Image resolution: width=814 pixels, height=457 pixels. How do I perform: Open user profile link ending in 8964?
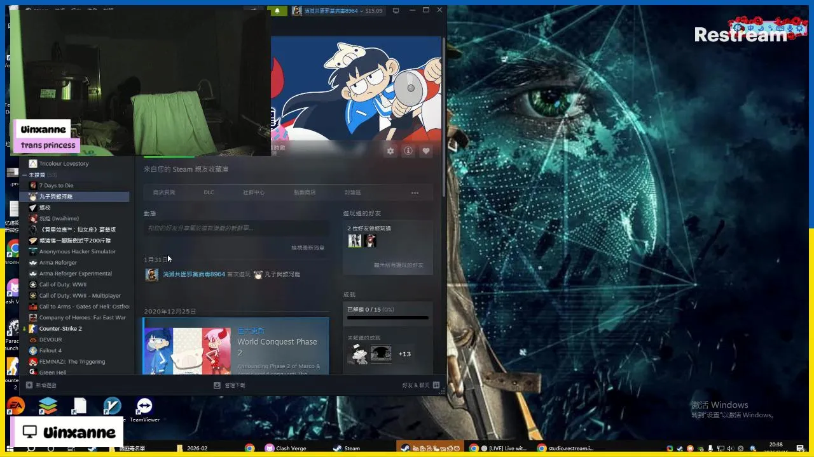tap(194, 274)
